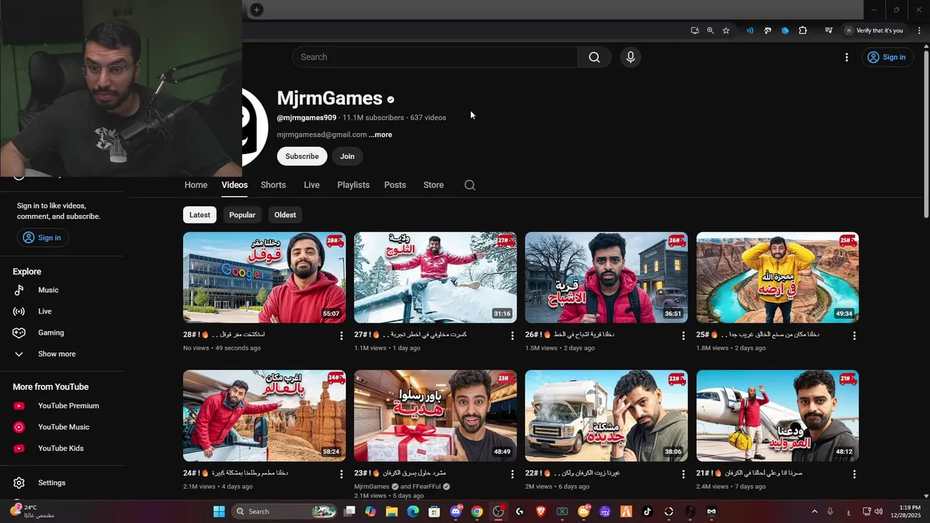Screen dimensions: 930x523
Task: Expand channel description with ...more
Action: click(381, 135)
